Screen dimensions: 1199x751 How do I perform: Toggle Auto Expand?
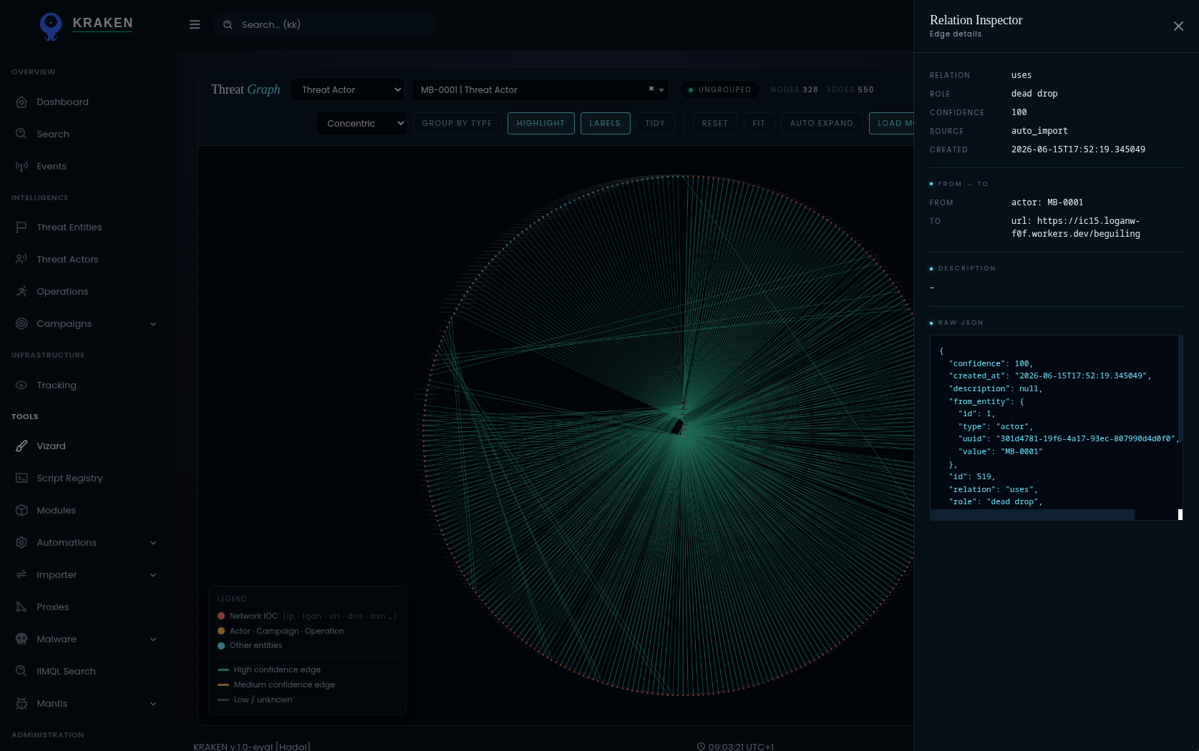tap(821, 123)
